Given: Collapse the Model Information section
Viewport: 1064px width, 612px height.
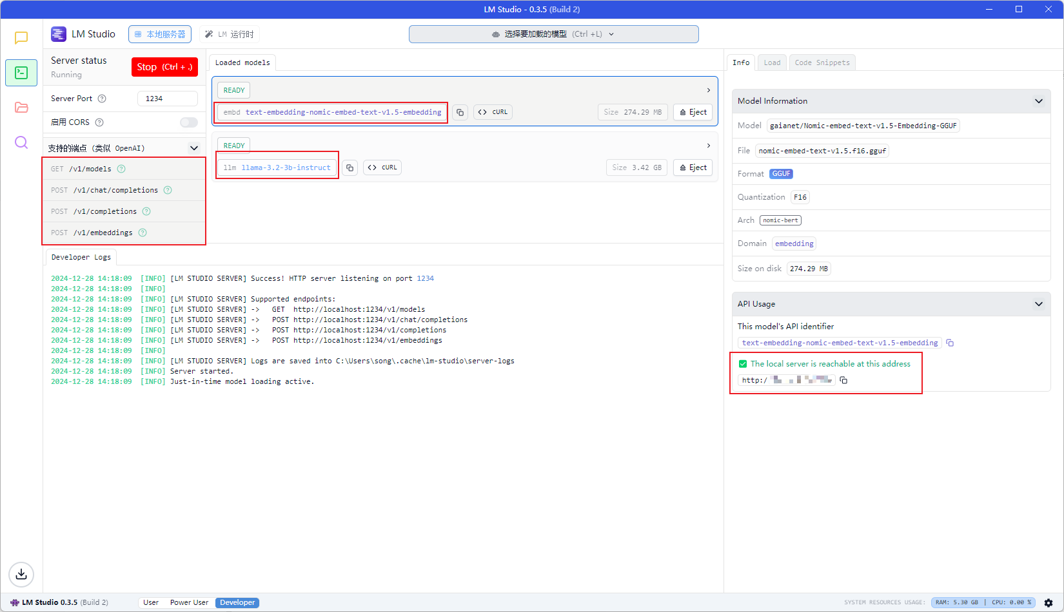Looking at the screenshot, I should pyautogui.click(x=1039, y=101).
